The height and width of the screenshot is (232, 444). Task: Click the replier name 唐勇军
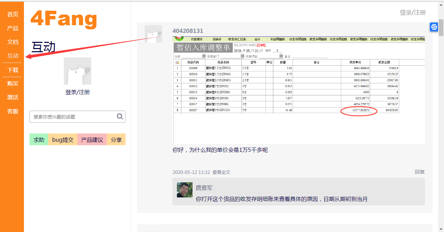click(x=204, y=188)
